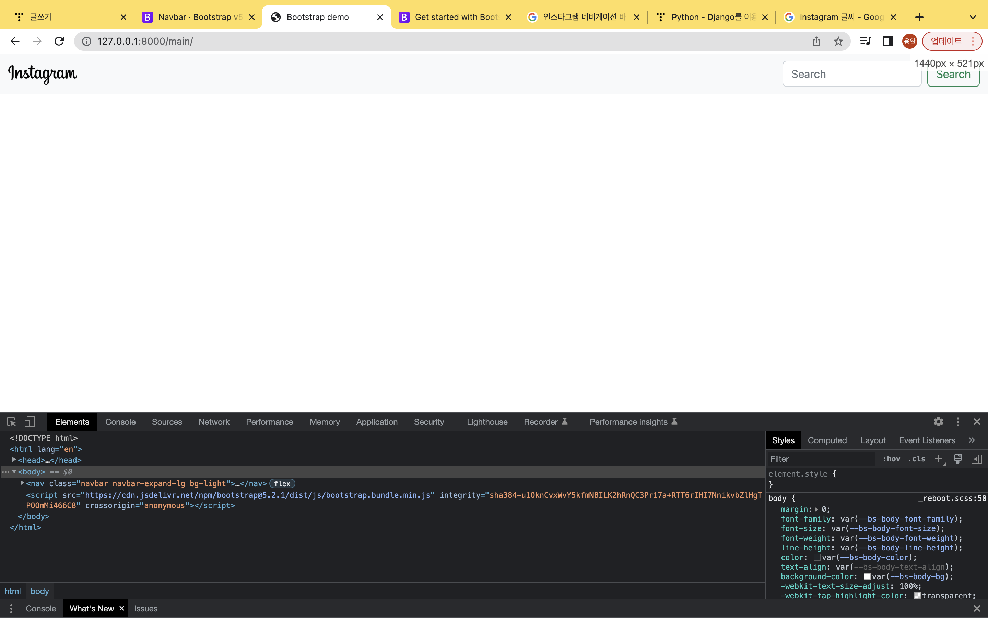Open the DevTools customize menu (three dots)
The height and width of the screenshot is (618, 988).
pyautogui.click(x=958, y=422)
